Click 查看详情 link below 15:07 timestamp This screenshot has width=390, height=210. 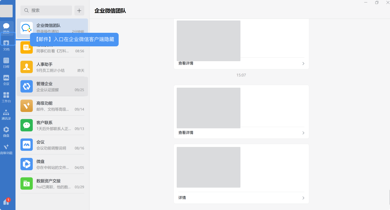click(186, 133)
